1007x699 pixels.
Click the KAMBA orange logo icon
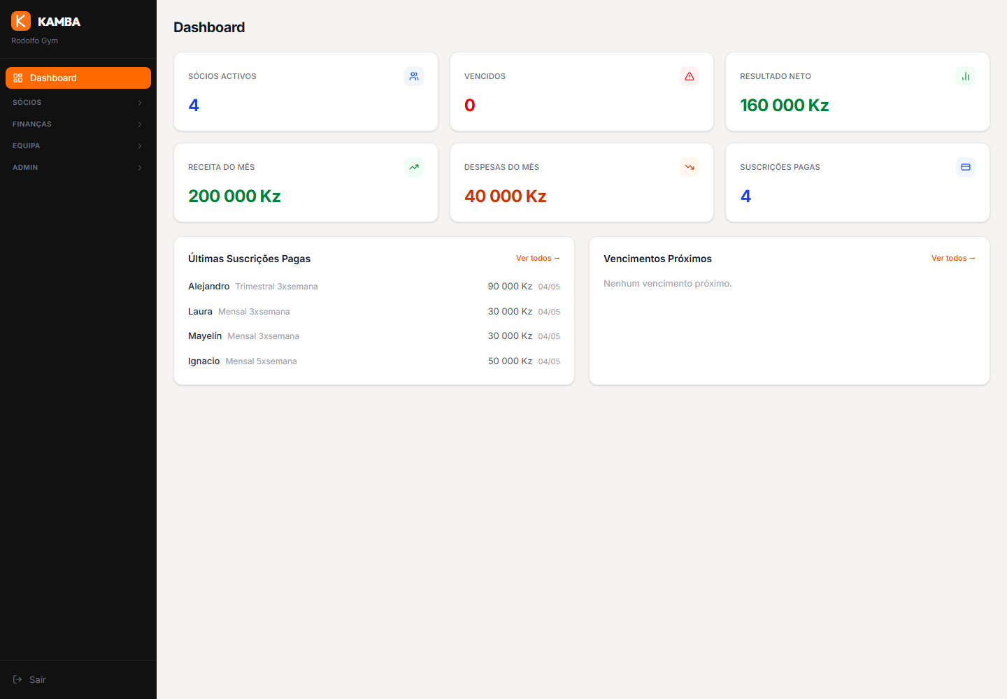click(21, 21)
